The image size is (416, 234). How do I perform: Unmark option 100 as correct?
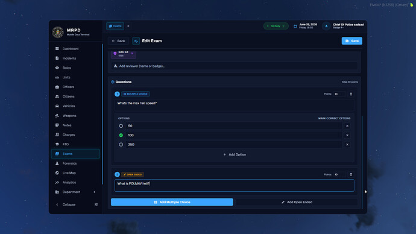point(121,135)
